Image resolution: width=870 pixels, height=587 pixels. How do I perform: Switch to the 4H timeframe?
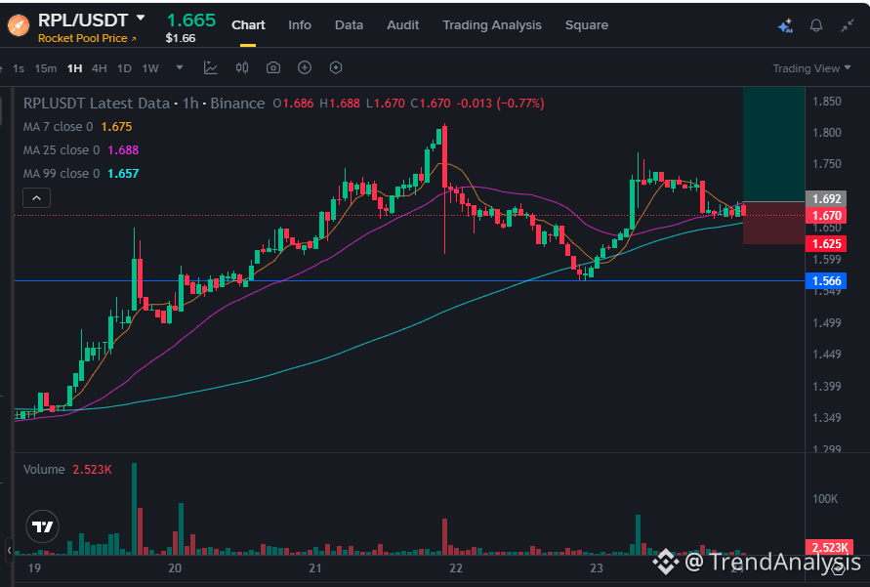[100, 68]
